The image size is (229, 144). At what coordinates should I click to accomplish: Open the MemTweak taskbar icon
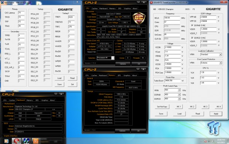(26, 141)
